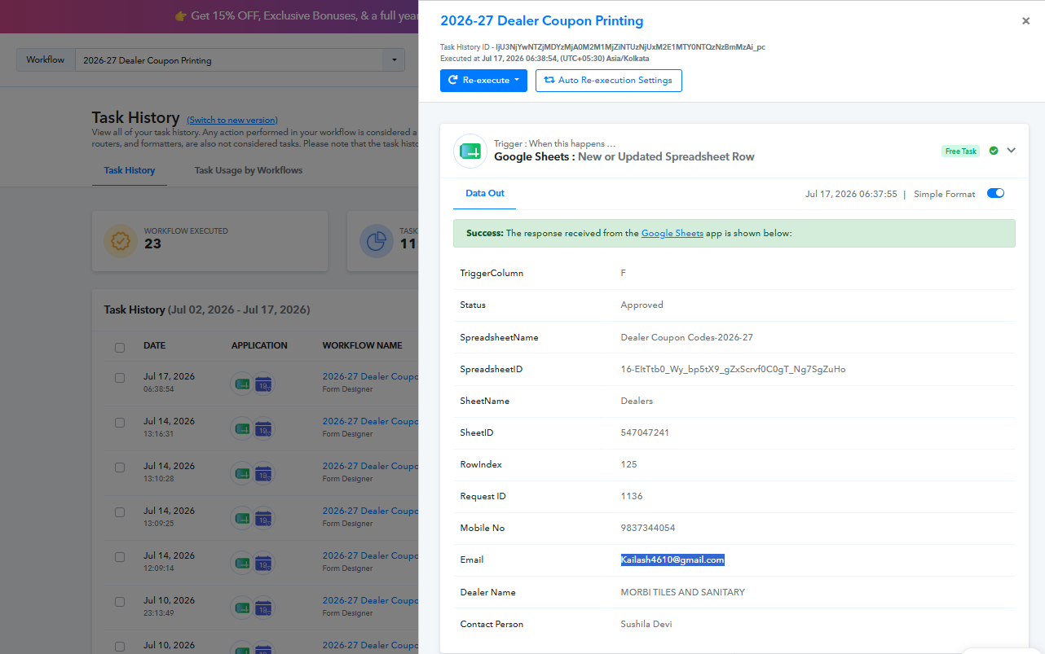Image resolution: width=1045 pixels, height=654 pixels.
Task: Click the pie chart task usage icon
Action: click(x=377, y=241)
